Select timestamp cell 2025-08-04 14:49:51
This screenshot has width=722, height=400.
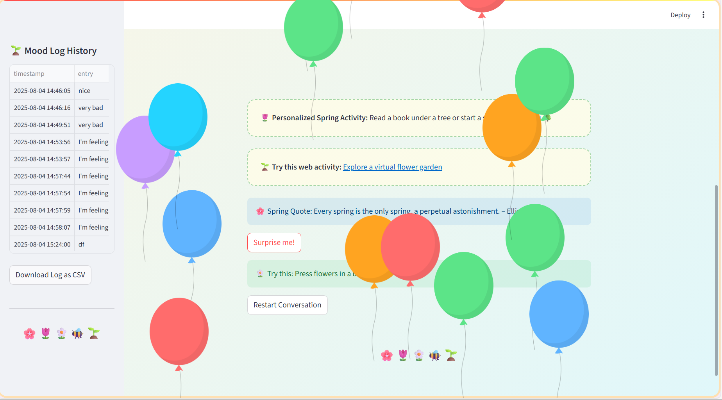click(x=42, y=125)
